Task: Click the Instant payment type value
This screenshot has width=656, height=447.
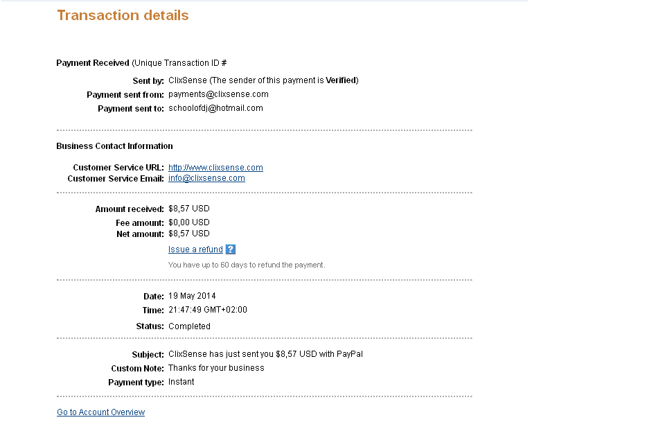Action: (181, 382)
